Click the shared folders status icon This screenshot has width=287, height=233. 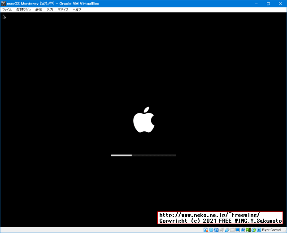coord(232,230)
